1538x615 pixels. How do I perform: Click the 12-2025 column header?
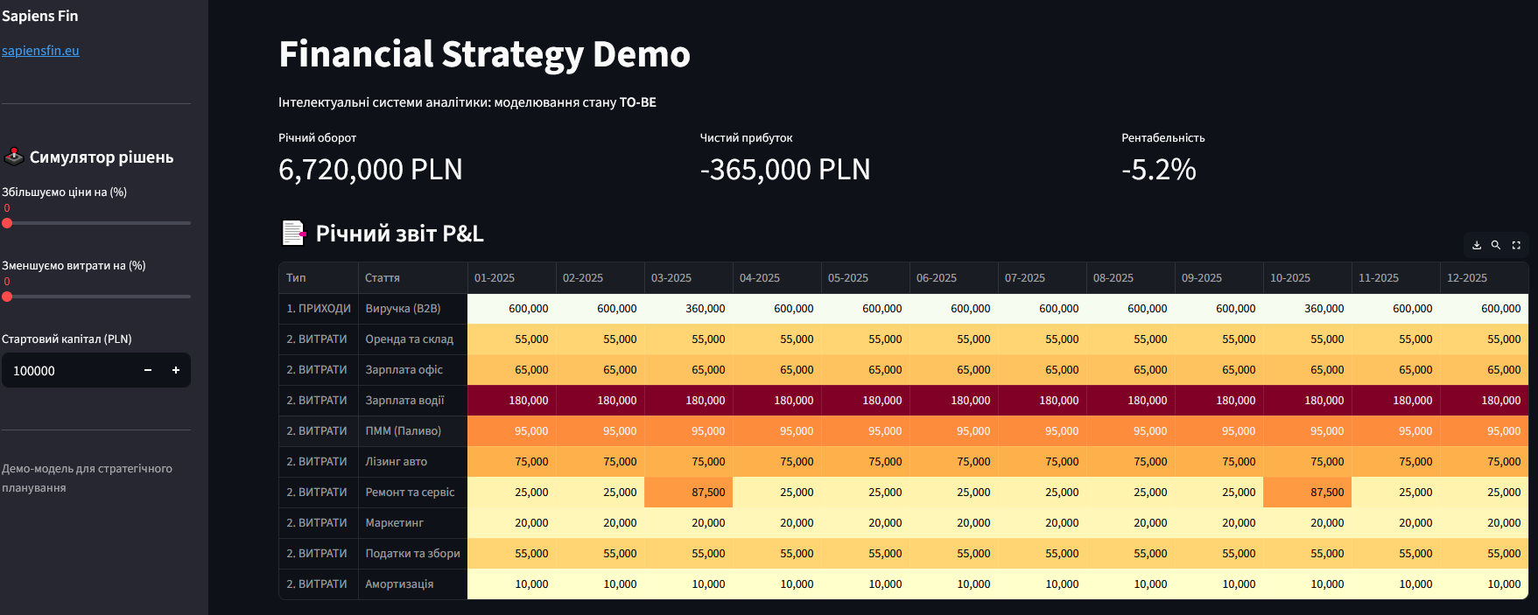[1484, 278]
